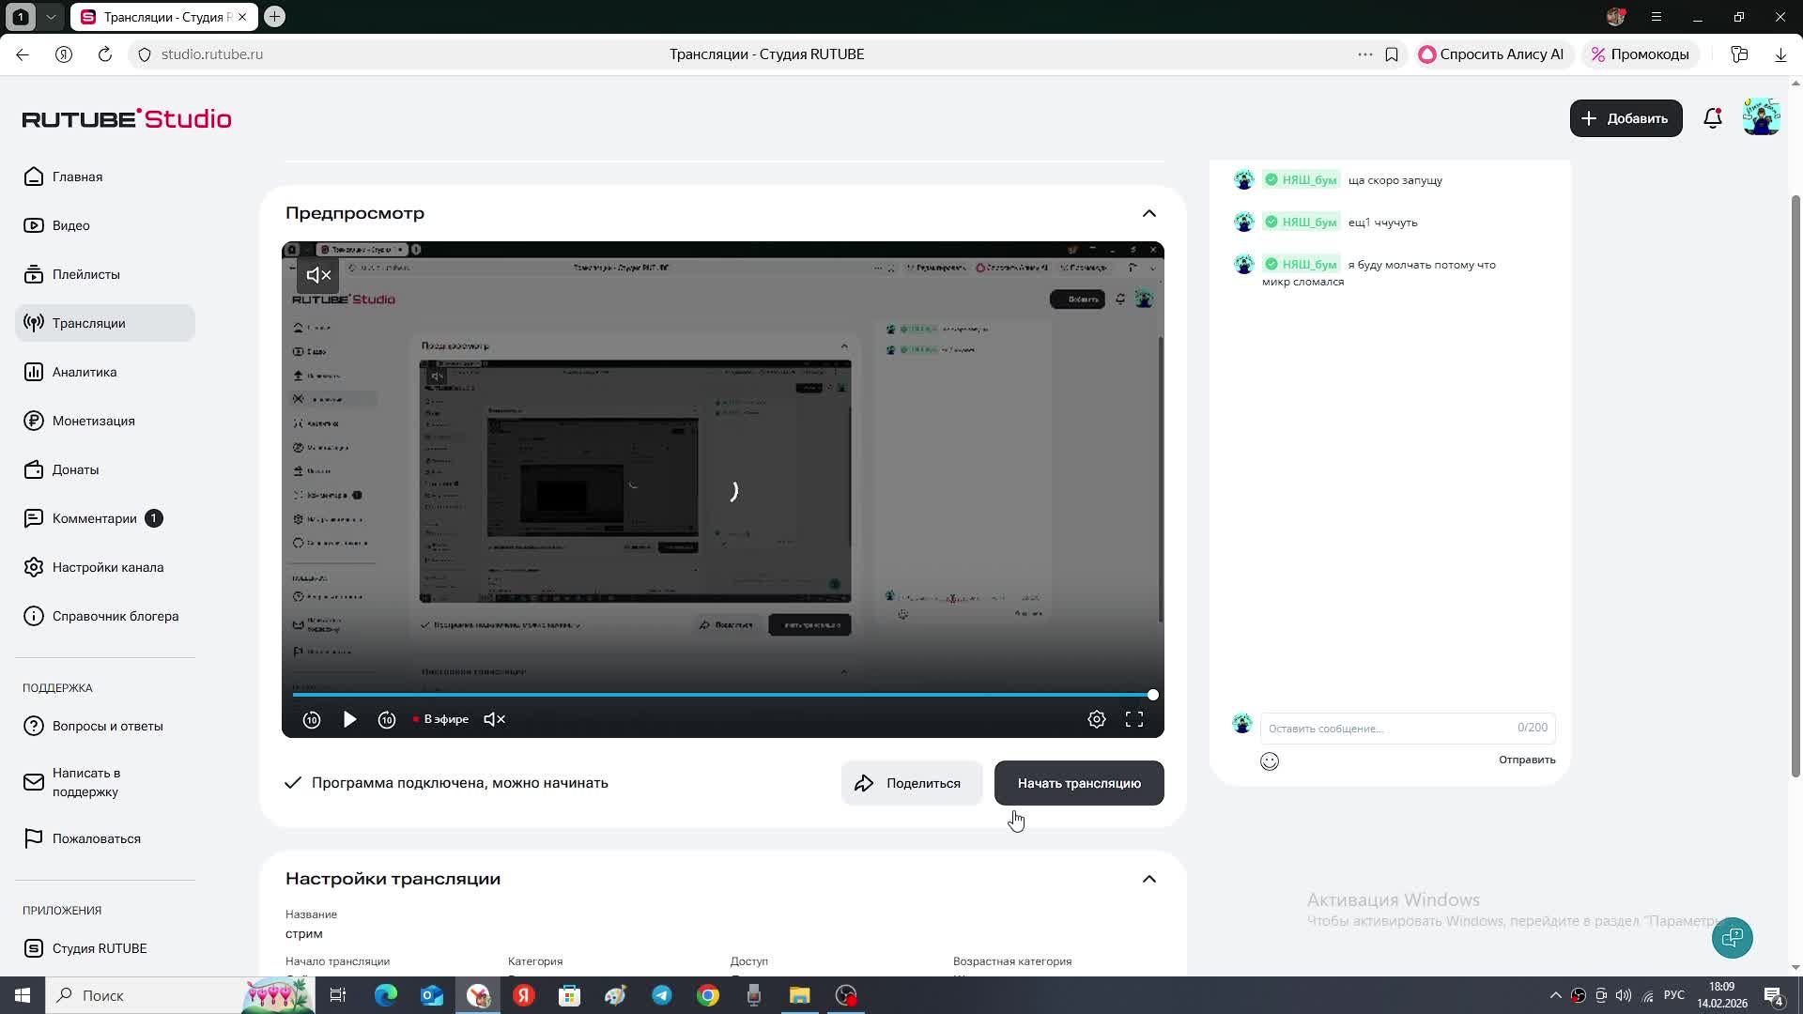Click the support chat floating icon

(1732, 937)
